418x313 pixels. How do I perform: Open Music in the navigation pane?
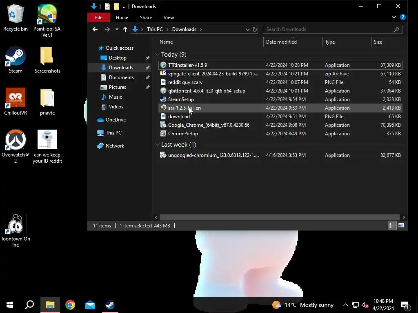(115, 97)
